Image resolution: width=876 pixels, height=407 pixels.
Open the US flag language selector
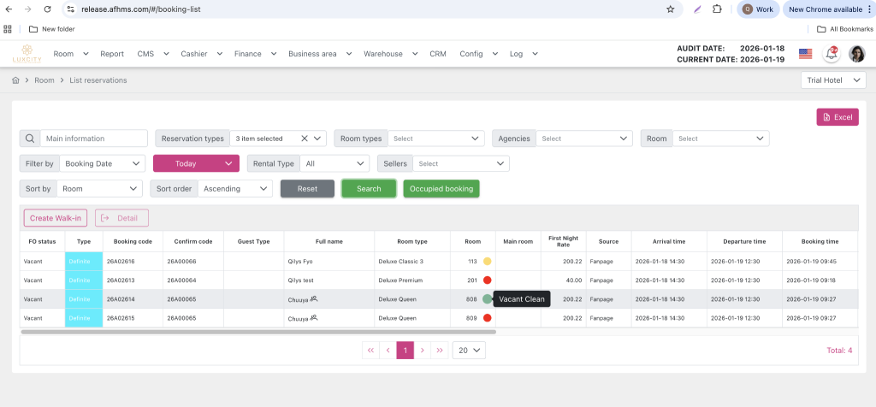(805, 54)
